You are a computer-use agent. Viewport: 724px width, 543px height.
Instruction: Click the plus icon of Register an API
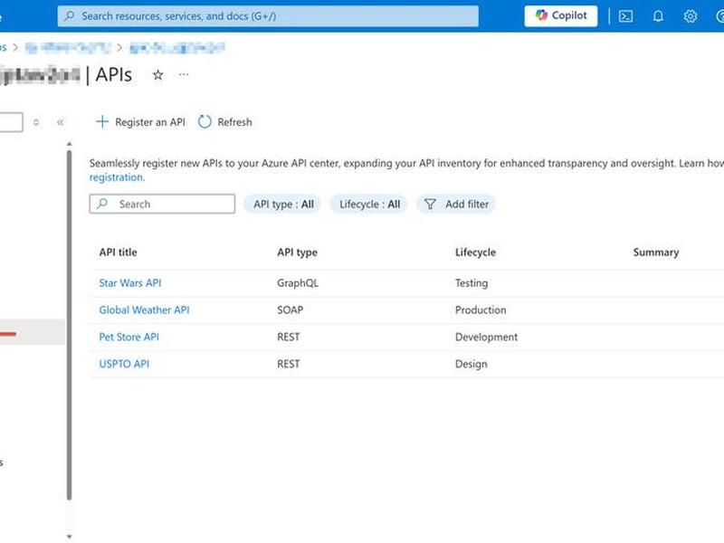coord(102,121)
